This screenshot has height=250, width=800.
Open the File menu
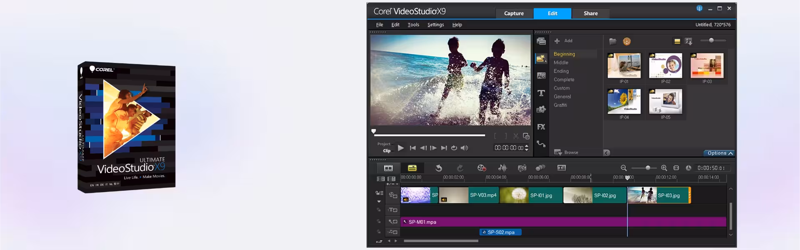point(379,25)
